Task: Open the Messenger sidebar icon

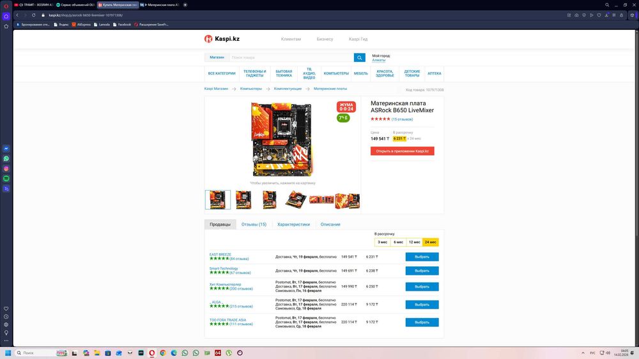Action: 6,149
